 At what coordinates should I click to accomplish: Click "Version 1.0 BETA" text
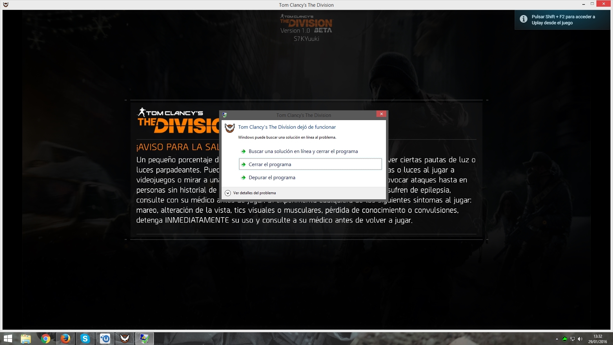pos(306,30)
